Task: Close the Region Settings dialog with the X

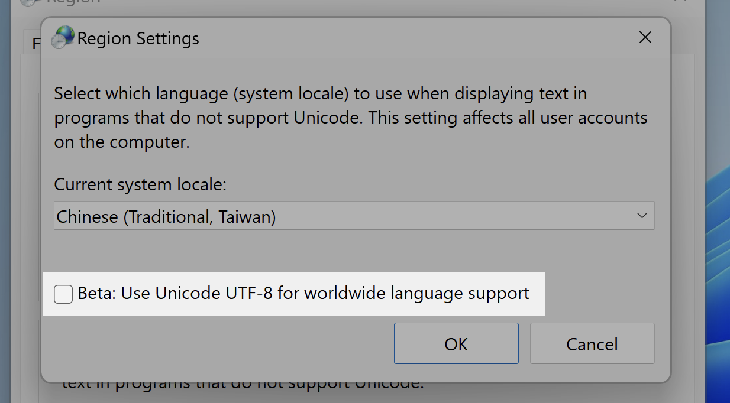Action: tap(645, 38)
